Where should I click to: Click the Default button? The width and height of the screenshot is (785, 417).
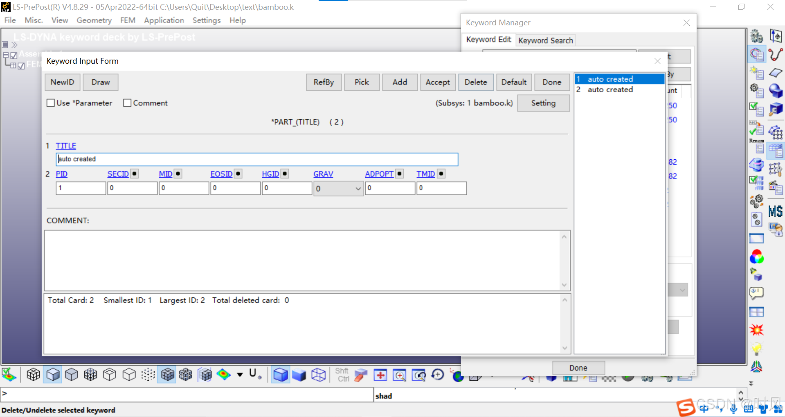click(514, 82)
